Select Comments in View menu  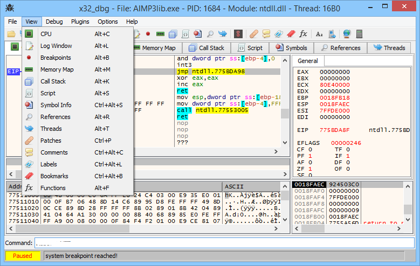[x=78, y=152]
